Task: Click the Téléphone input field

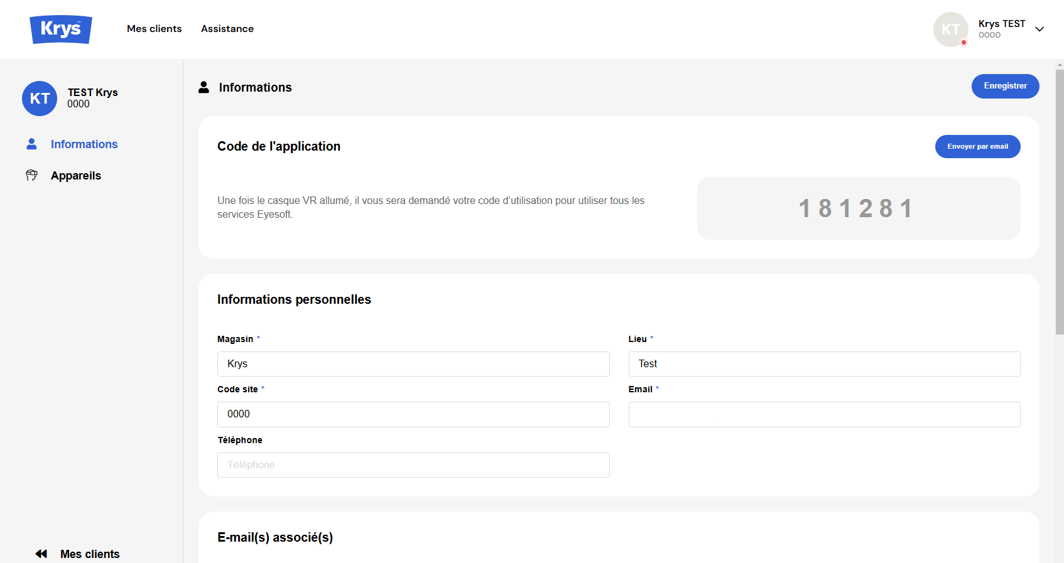Action: pyautogui.click(x=413, y=465)
